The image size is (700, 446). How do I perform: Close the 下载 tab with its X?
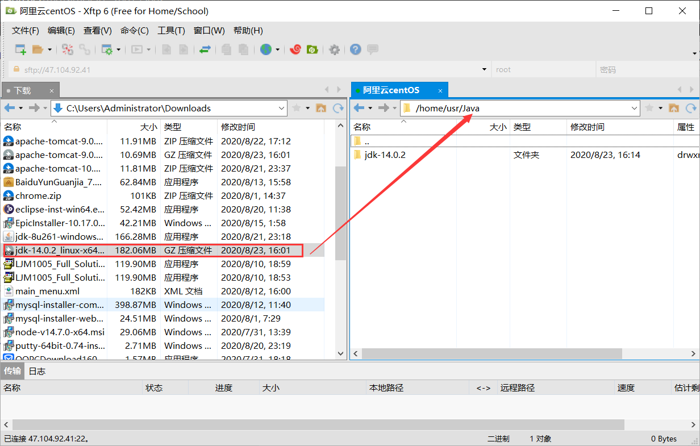52,90
